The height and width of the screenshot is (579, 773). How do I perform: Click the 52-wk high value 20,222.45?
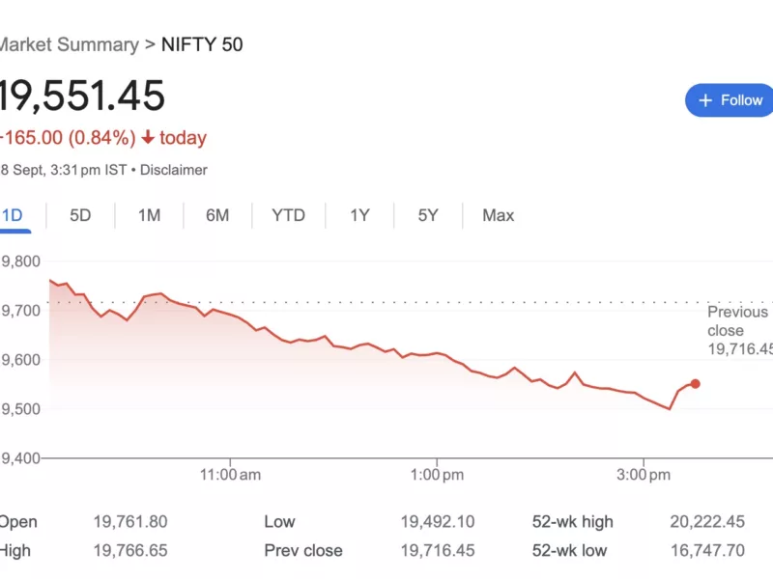[706, 522]
